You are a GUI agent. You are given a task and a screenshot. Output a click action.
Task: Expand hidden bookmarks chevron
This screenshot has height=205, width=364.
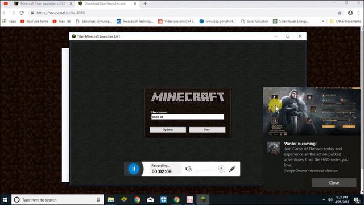point(322,22)
